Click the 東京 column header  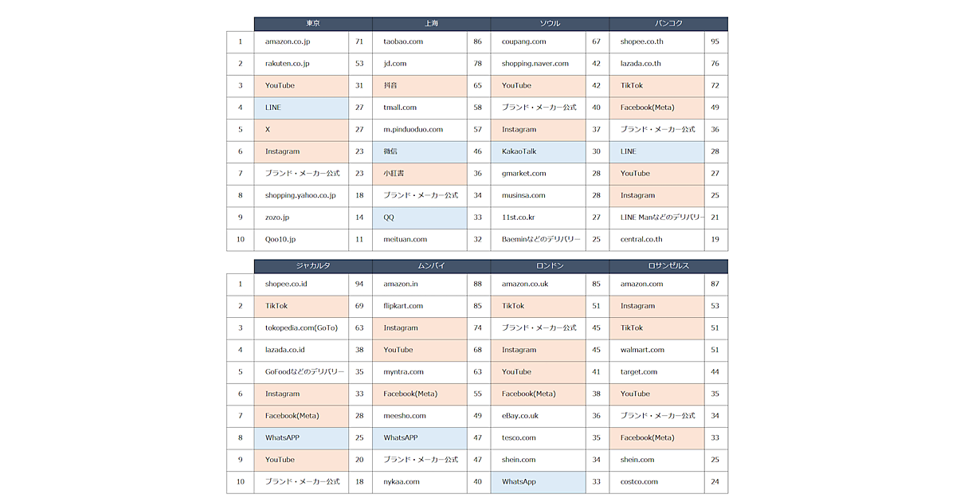[x=313, y=24]
